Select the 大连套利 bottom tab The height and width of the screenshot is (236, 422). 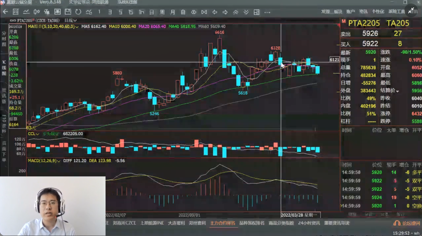tap(176, 223)
